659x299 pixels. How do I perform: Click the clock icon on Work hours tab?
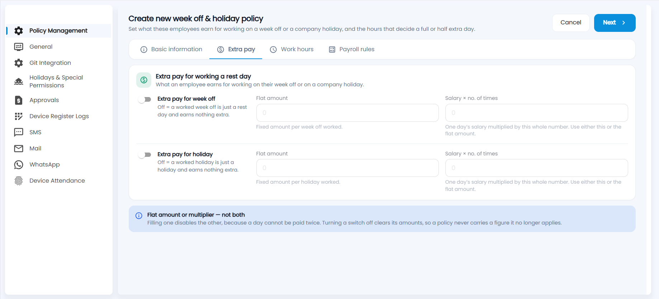tap(274, 49)
